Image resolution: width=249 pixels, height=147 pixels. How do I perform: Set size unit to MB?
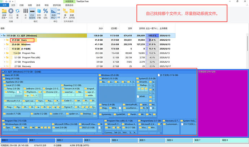pos(59,14)
